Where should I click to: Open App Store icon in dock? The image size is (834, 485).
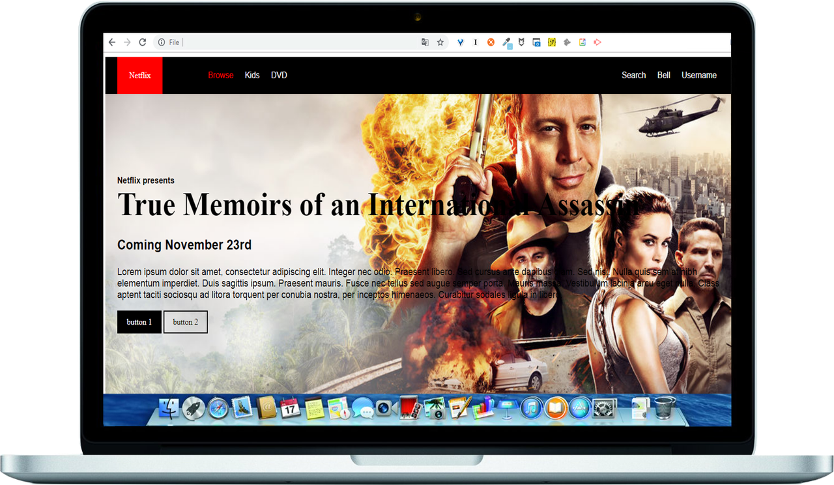[580, 409]
